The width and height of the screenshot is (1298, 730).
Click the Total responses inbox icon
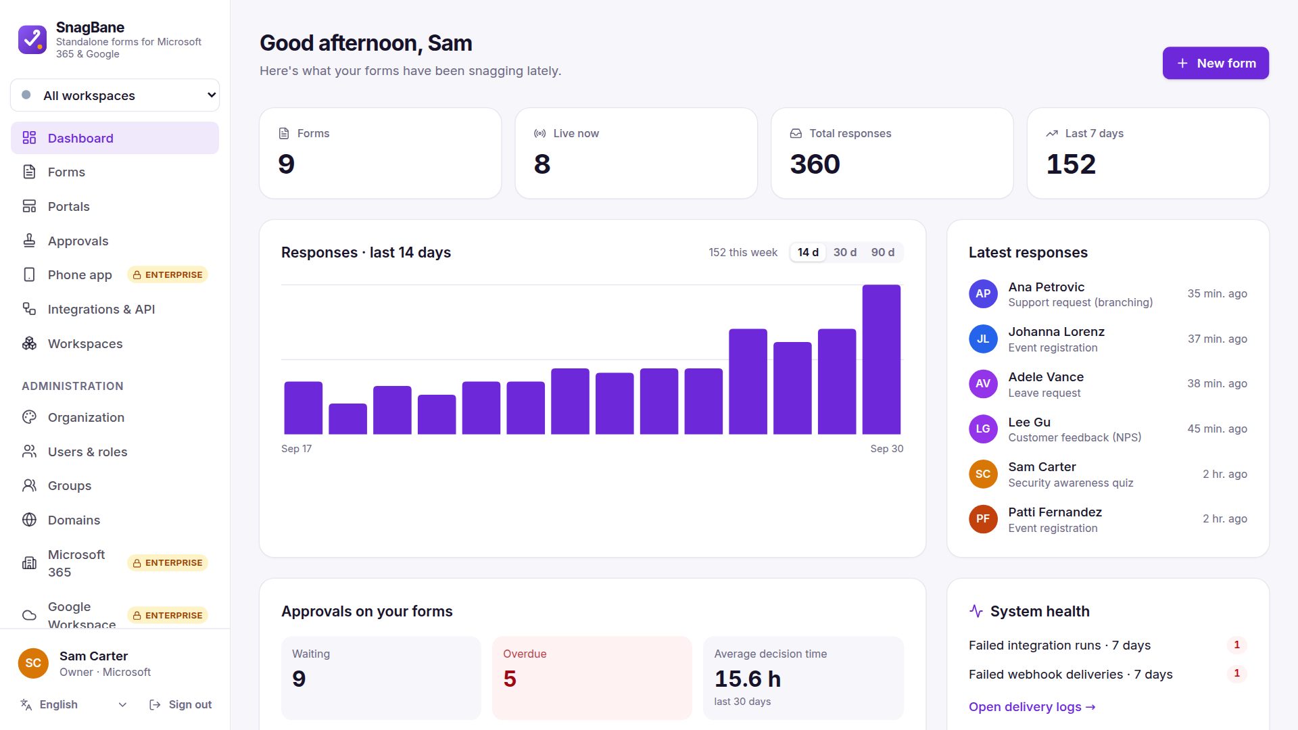(x=796, y=133)
